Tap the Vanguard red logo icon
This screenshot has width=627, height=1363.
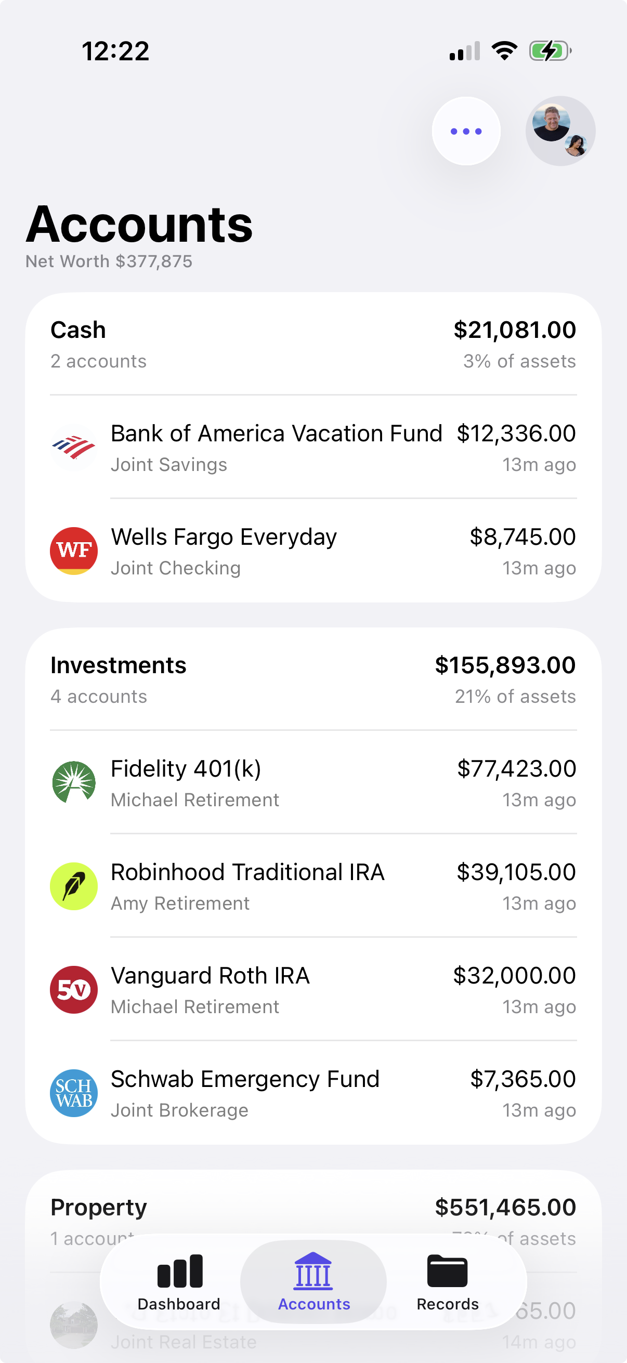73,989
